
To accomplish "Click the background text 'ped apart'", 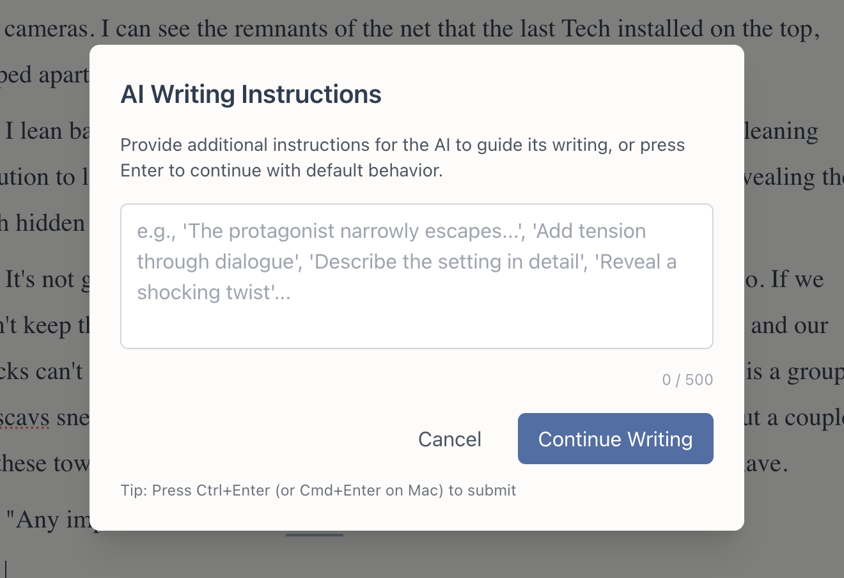I will click(45, 75).
